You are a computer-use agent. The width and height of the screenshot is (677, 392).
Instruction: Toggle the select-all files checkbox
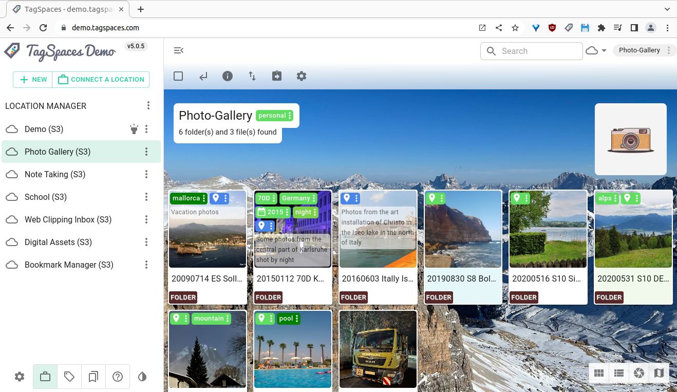point(178,76)
